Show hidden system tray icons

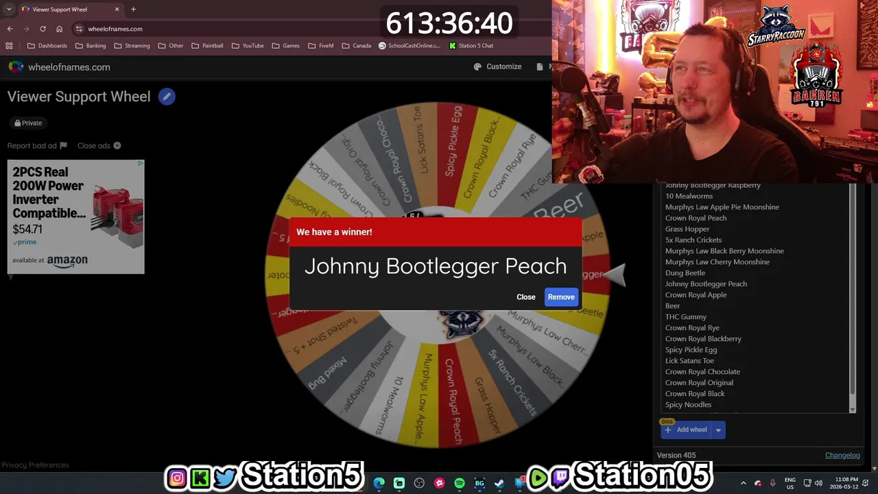[744, 483]
